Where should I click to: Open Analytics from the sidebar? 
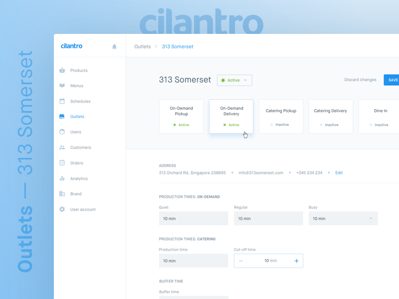point(79,178)
